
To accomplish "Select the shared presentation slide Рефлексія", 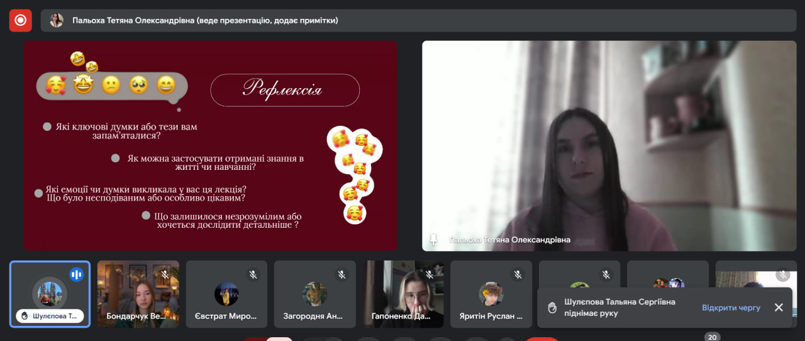I will (x=211, y=146).
